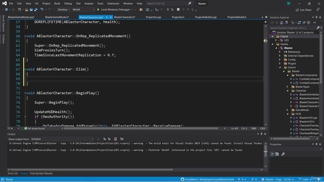This screenshot has width=324, height=182.
Task: Expand the BlasterTypes folder
Action: (288, 86)
